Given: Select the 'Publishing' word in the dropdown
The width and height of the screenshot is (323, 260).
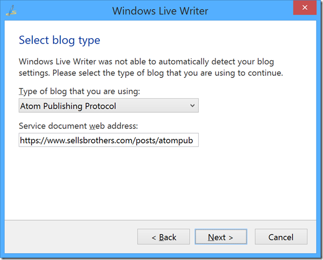Looking at the screenshot, I should pos(63,106).
